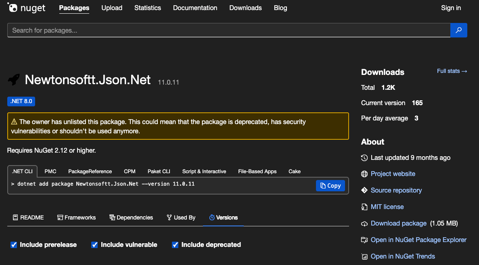Click the Per day average 3 value
479x265 pixels.
tap(416, 118)
